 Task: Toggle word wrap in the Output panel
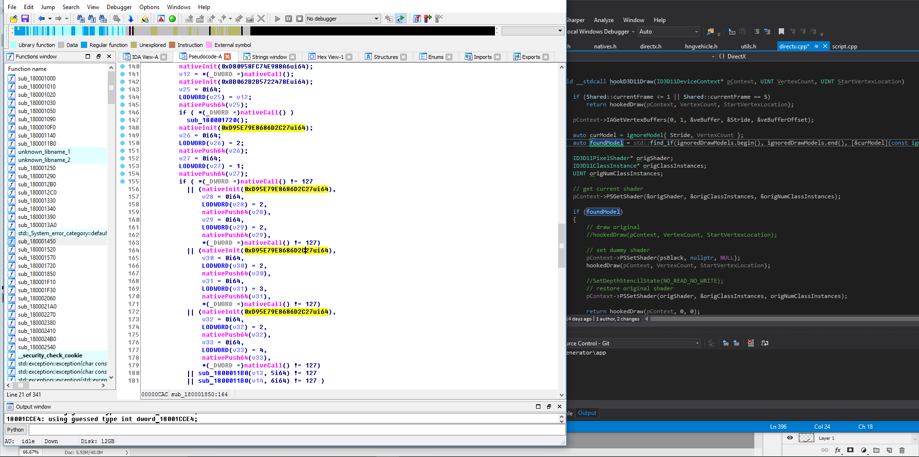tap(764, 343)
